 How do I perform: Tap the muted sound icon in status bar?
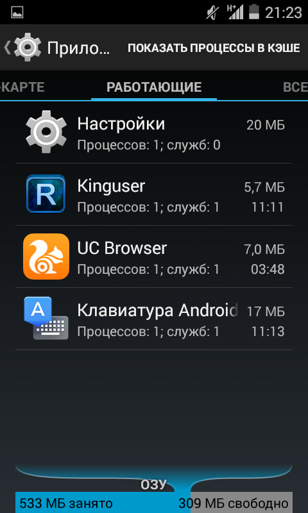[213, 12]
